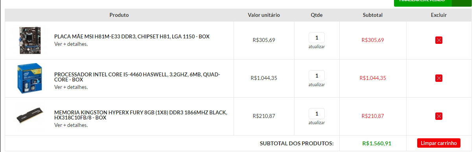475x152 pixels.
Task: Edit quantity field for Intel processor
Action: tap(317, 76)
